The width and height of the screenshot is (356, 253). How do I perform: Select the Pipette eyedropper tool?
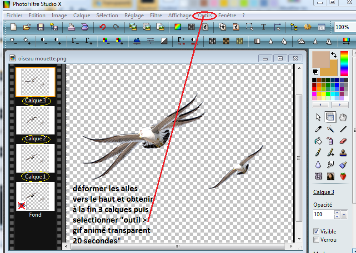click(318, 129)
